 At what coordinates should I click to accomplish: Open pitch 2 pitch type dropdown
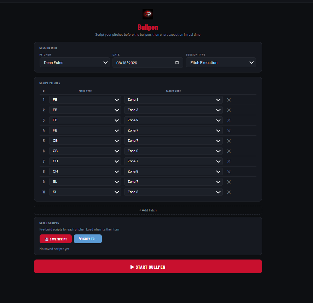coord(85,110)
